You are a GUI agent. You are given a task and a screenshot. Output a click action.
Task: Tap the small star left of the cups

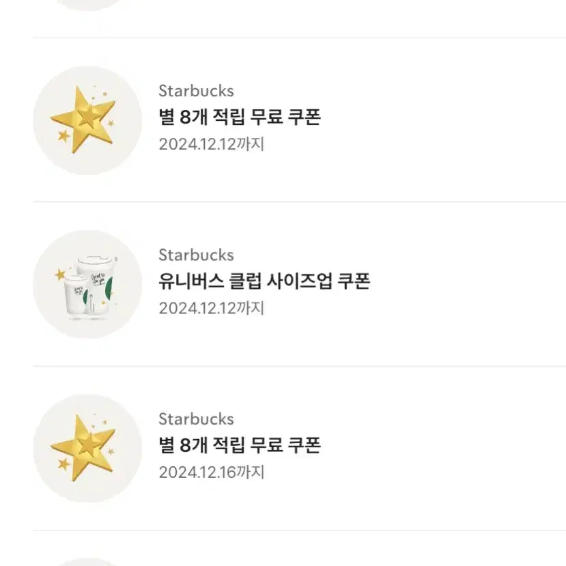click(x=60, y=274)
